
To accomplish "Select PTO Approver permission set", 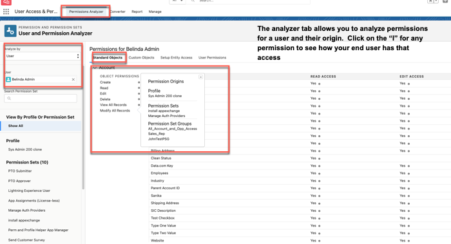I will [19, 181].
